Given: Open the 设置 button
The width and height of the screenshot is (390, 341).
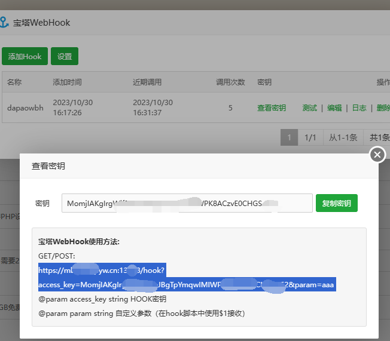Looking at the screenshot, I should tap(65, 56).
